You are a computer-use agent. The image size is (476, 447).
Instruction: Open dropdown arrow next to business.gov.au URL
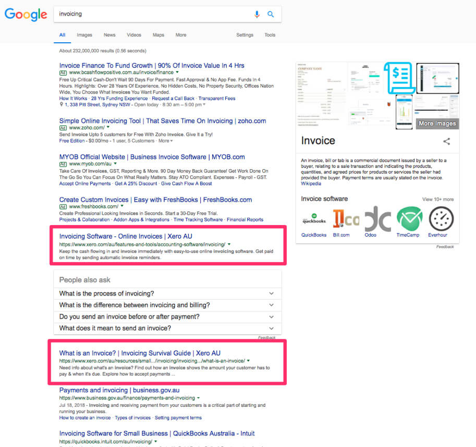click(x=199, y=398)
